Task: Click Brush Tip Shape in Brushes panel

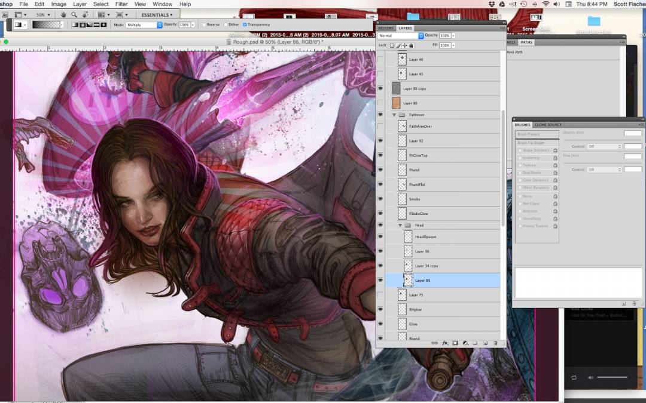Action: (537, 143)
